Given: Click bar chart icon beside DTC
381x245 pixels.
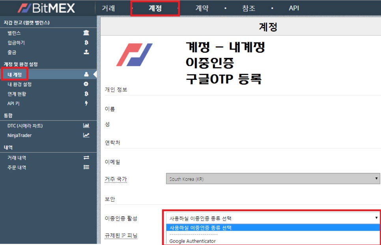Looking at the screenshot, I should [x=86, y=125].
